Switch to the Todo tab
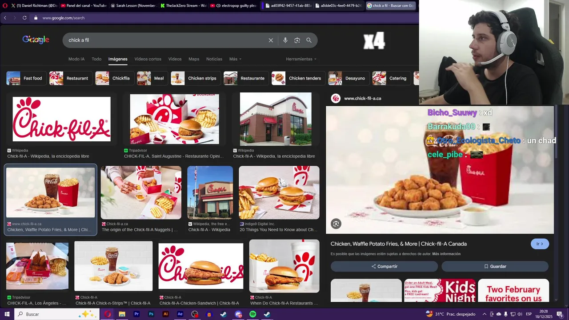569x320 pixels. coord(96,59)
